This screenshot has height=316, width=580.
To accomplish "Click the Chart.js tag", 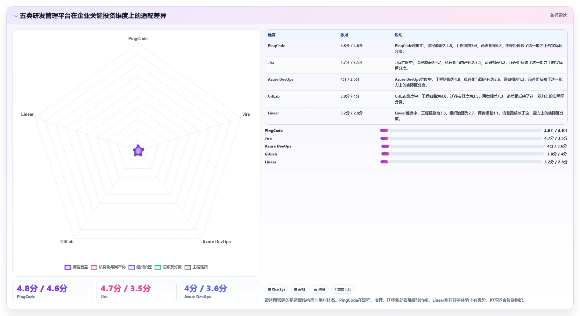I will pyautogui.click(x=277, y=289).
